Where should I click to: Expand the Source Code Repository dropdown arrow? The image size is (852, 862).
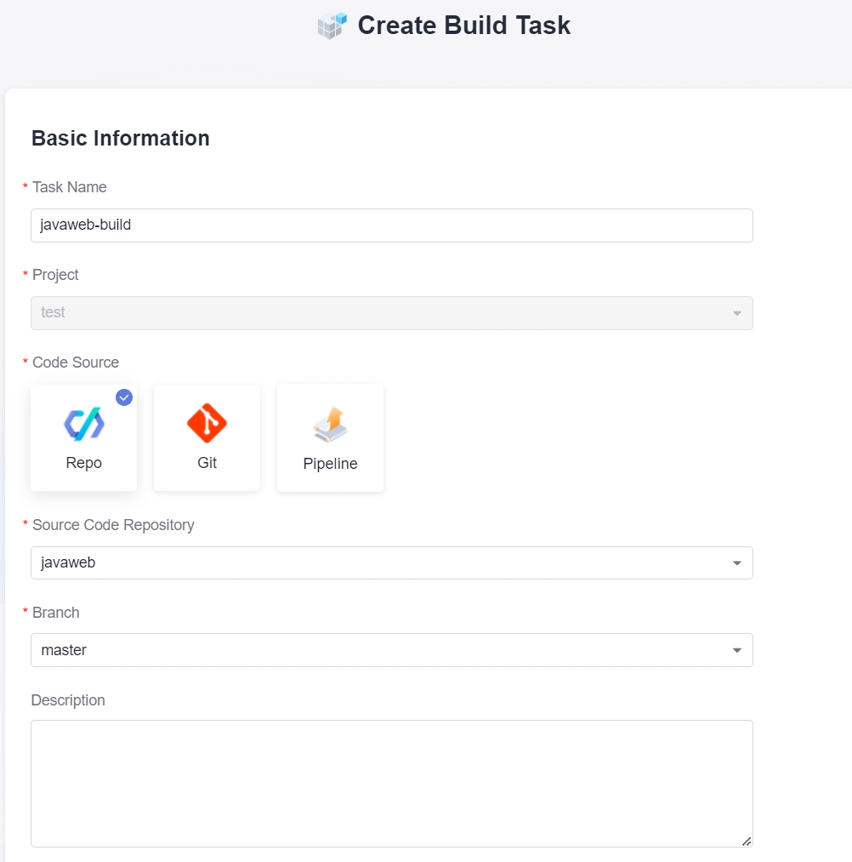point(736,563)
